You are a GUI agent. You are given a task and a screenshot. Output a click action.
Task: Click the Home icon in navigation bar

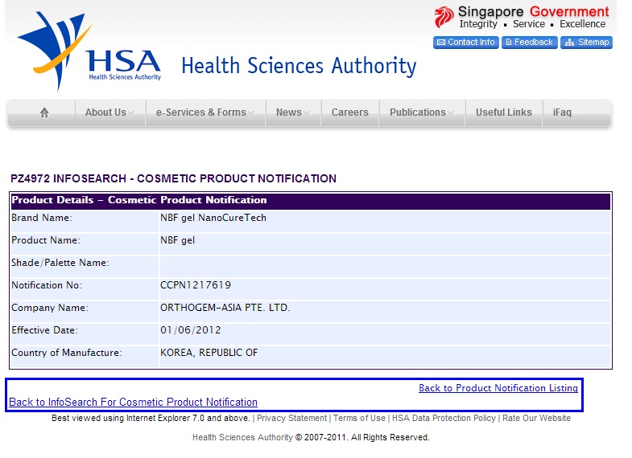pyautogui.click(x=44, y=113)
